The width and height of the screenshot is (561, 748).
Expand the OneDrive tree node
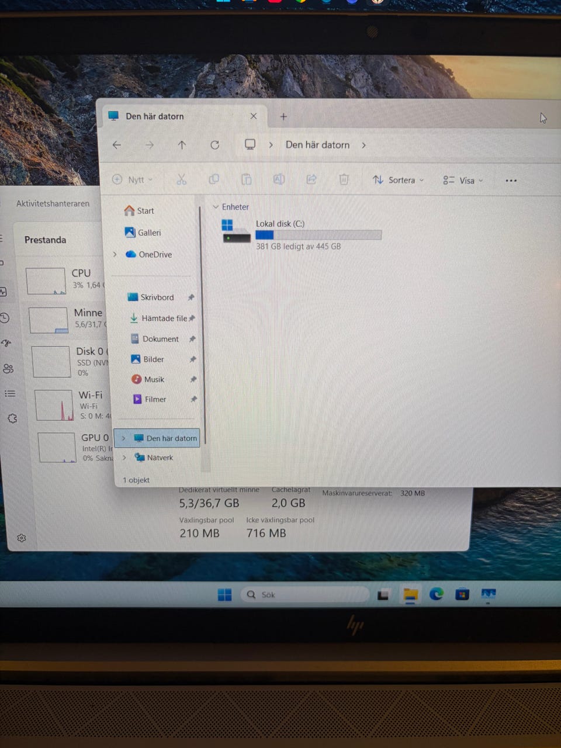pyautogui.click(x=115, y=254)
